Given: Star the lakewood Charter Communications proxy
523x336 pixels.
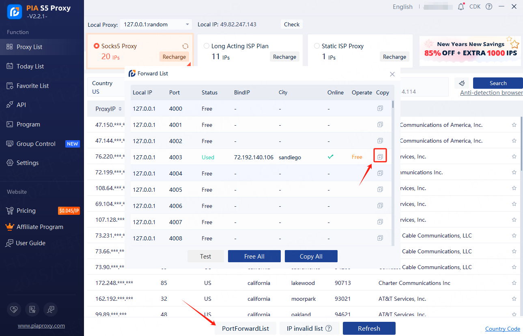Looking at the screenshot, I should click(x=514, y=283).
